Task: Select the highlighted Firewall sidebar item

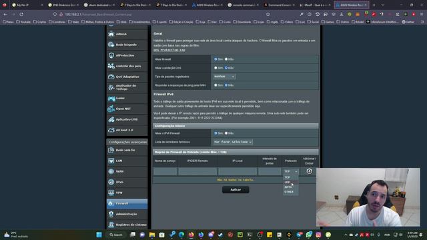Action: [127, 203]
